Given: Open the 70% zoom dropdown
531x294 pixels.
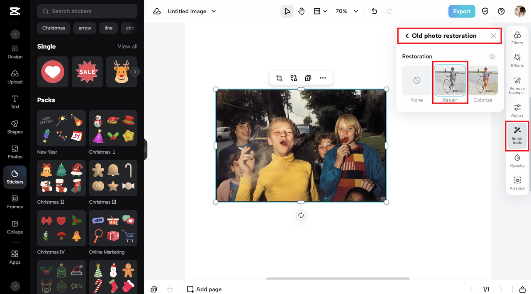Looking at the screenshot, I should pos(346,11).
